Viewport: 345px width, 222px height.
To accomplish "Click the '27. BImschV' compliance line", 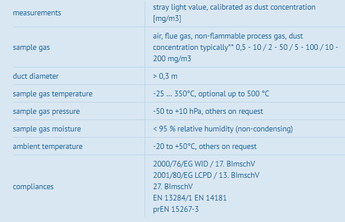I will tap(172, 187).
